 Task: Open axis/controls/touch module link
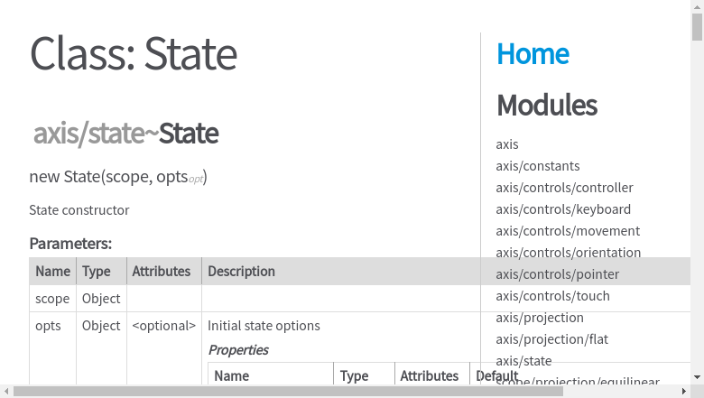[x=552, y=296]
